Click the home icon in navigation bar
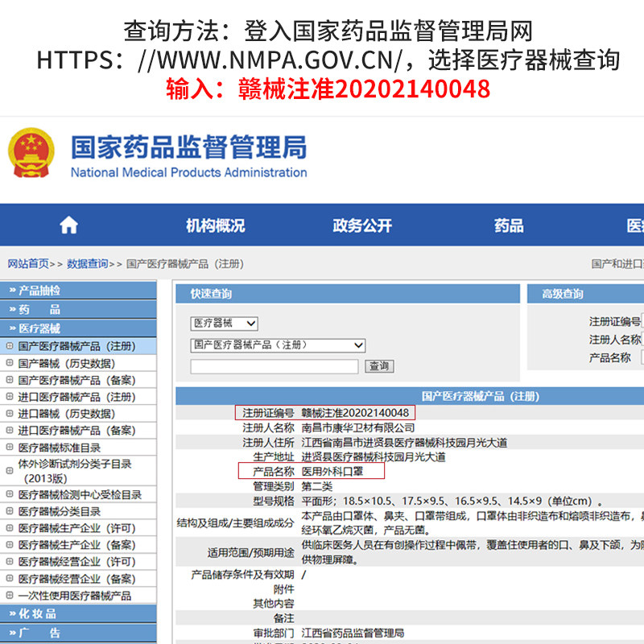The image size is (644, 644). pos(68,225)
